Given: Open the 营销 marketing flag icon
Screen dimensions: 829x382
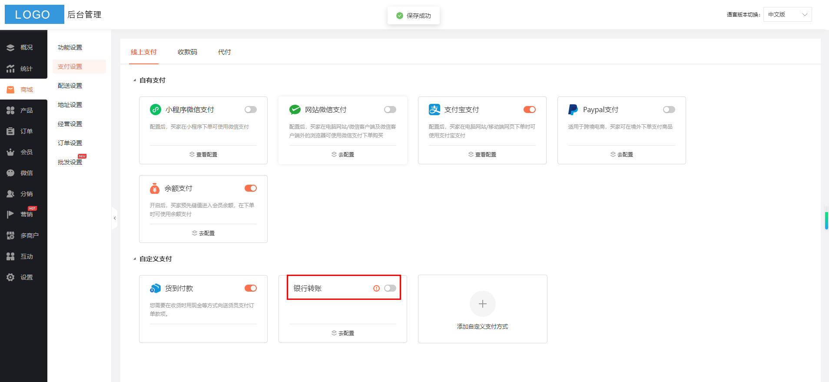Looking at the screenshot, I should [x=10, y=215].
